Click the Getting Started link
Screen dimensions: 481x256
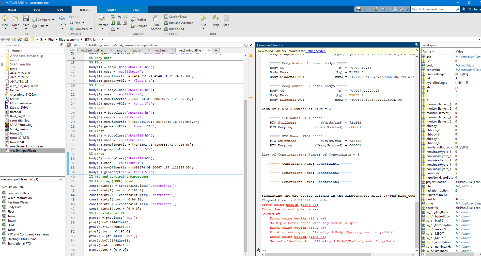click(315, 51)
